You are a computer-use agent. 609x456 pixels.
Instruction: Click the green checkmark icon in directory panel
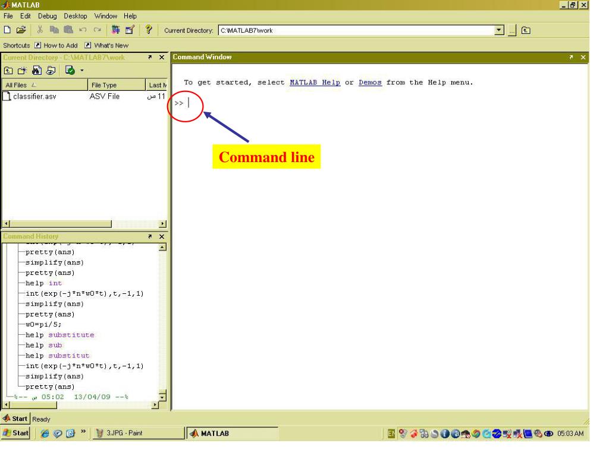tap(70, 71)
